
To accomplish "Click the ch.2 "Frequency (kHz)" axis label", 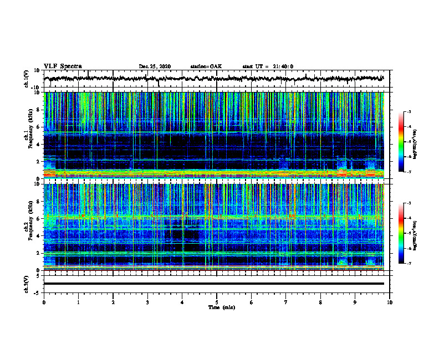I will pos(30,220).
